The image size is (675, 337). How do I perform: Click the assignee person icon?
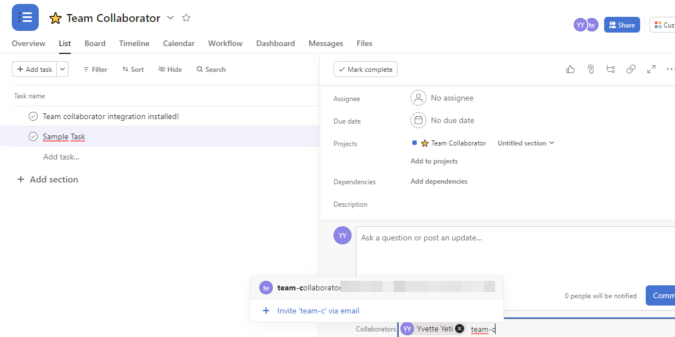[x=418, y=98]
